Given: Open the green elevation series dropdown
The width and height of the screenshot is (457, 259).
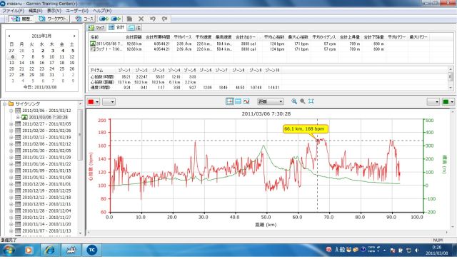Looking at the screenshot, I should (448, 102).
